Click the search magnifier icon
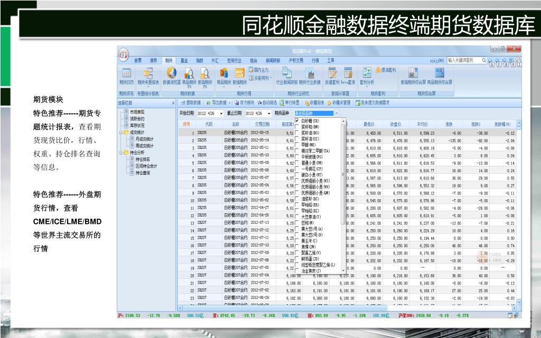The height and width of the screenshot is (338, 541). pyautogui.click(x=484, y=60)
